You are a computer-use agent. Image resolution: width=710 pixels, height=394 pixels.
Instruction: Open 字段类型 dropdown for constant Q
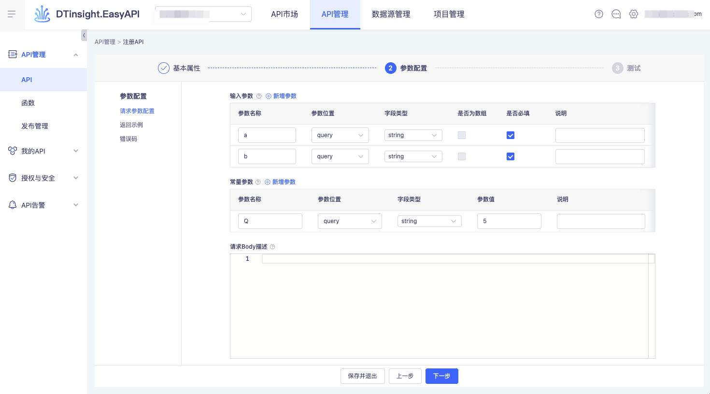[429, 221]
